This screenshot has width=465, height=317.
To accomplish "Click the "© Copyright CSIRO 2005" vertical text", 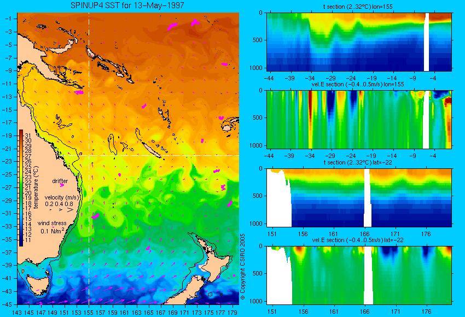I will click(x=242, y=267).
